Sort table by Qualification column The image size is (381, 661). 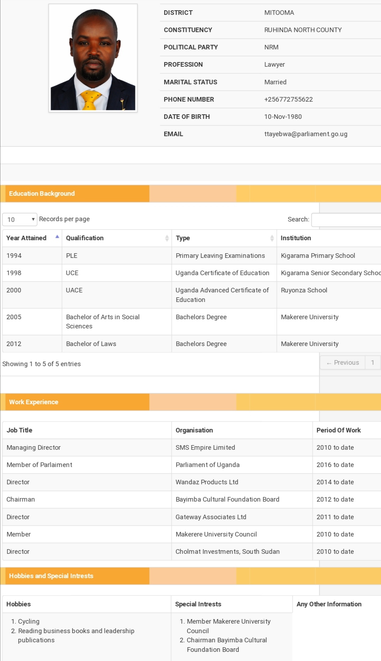click(x=117, y=238)
